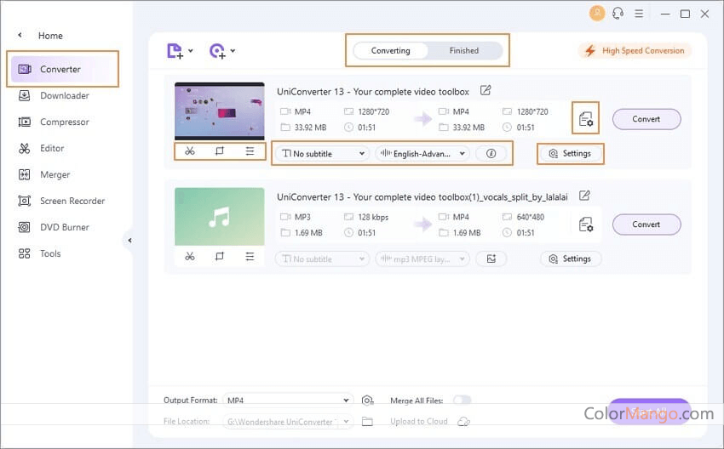Browse the output folder icon
Image resolution: width=724 pixels, height=449 pixels.
click(367, 421)
